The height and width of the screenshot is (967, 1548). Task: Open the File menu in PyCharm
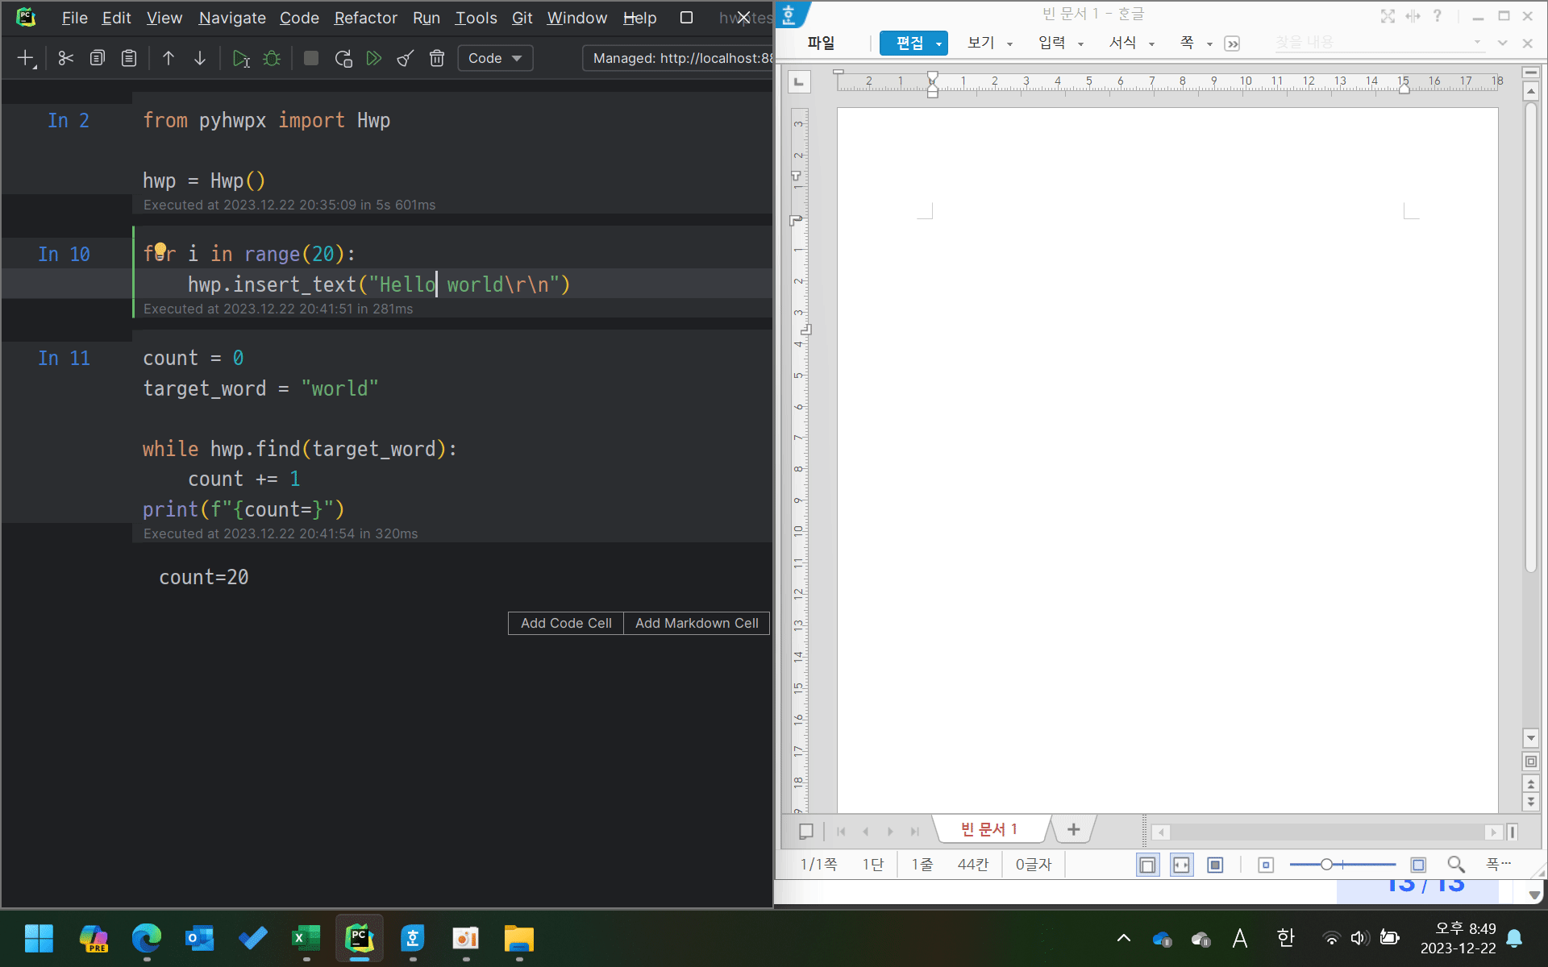point(74,18)
